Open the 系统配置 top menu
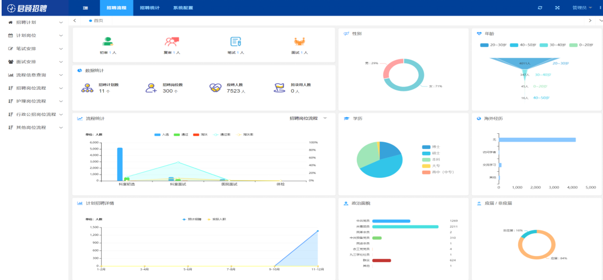Viewport: 603px width, 280px height. (183, 8)
